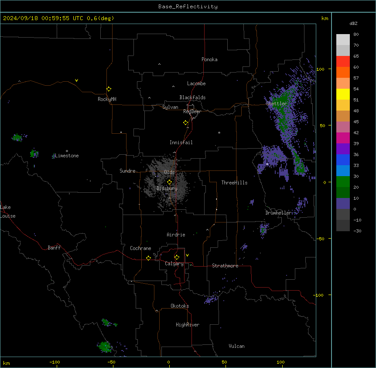This screenshot has height=368, width=376.
Task: Click the Didsbury city label
Action: 167,188
